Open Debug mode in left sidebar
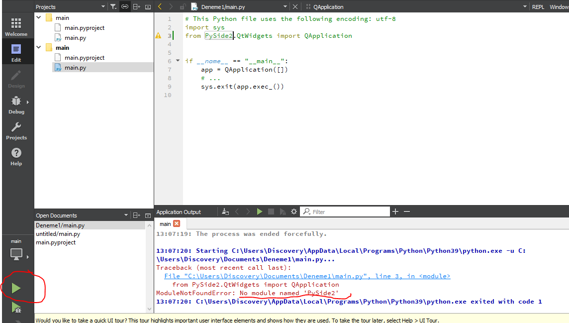The width and height of the screenshot is (569, 323). point(16,105)
